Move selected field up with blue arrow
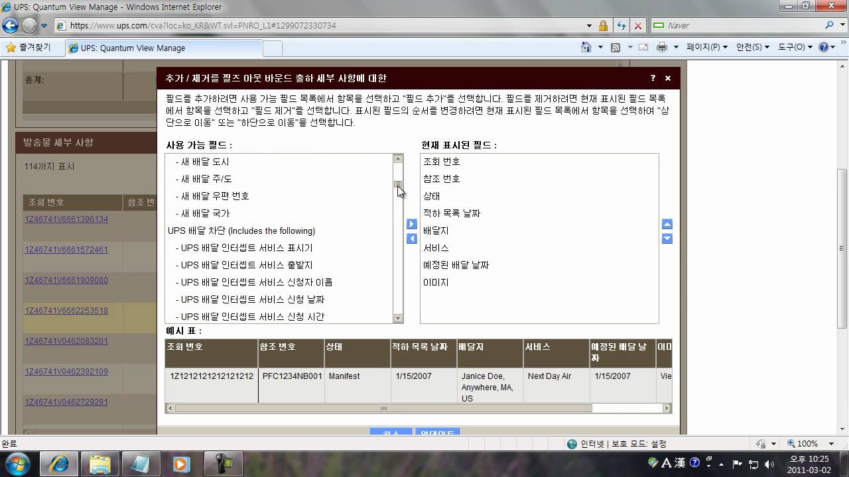 (667, 225)
